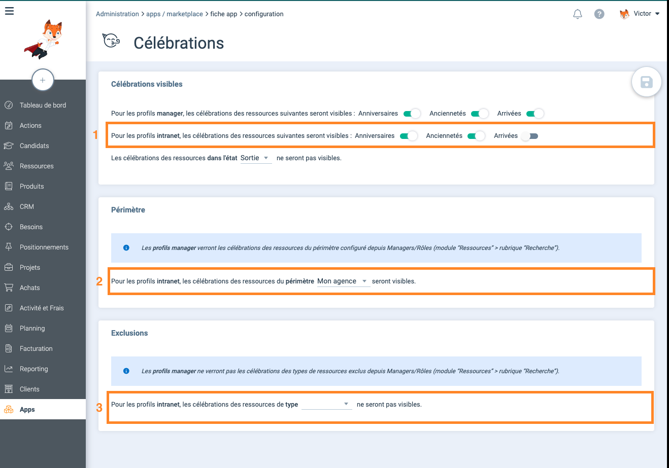Click the round plus quick-add button
The image size is (669, 468).
(x=43, y=80)
